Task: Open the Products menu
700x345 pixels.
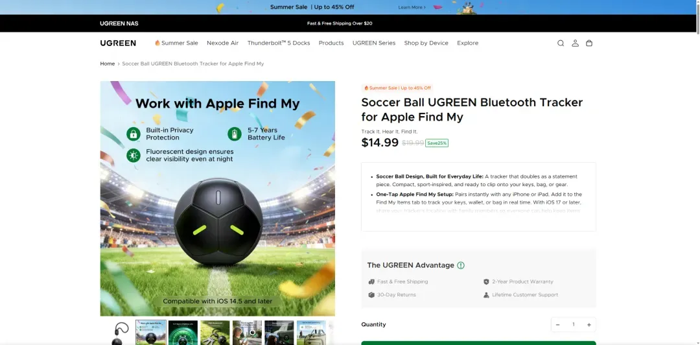Action: point(331,43)
